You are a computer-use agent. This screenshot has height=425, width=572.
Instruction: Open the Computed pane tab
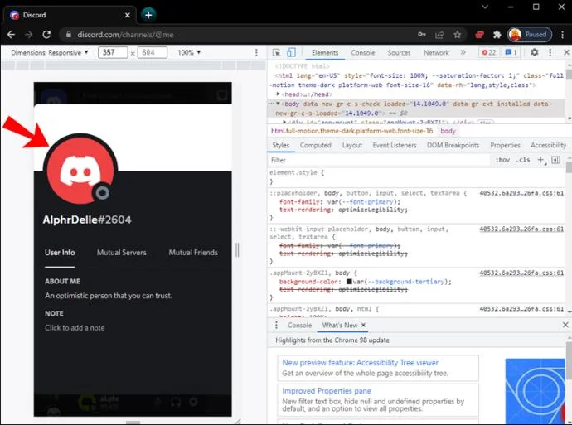click(x=316, y=145)
